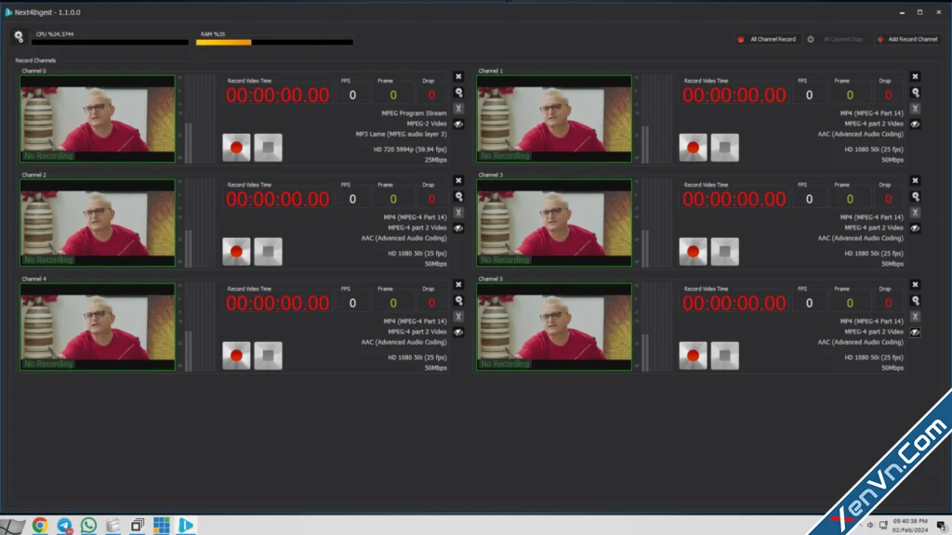Remove Channel 4 with its X icon
Viewport: 952px width, 535px height.
tap(458, 284)
